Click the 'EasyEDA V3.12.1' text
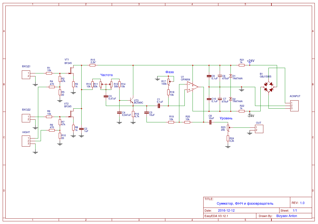 tap(216, 216)
